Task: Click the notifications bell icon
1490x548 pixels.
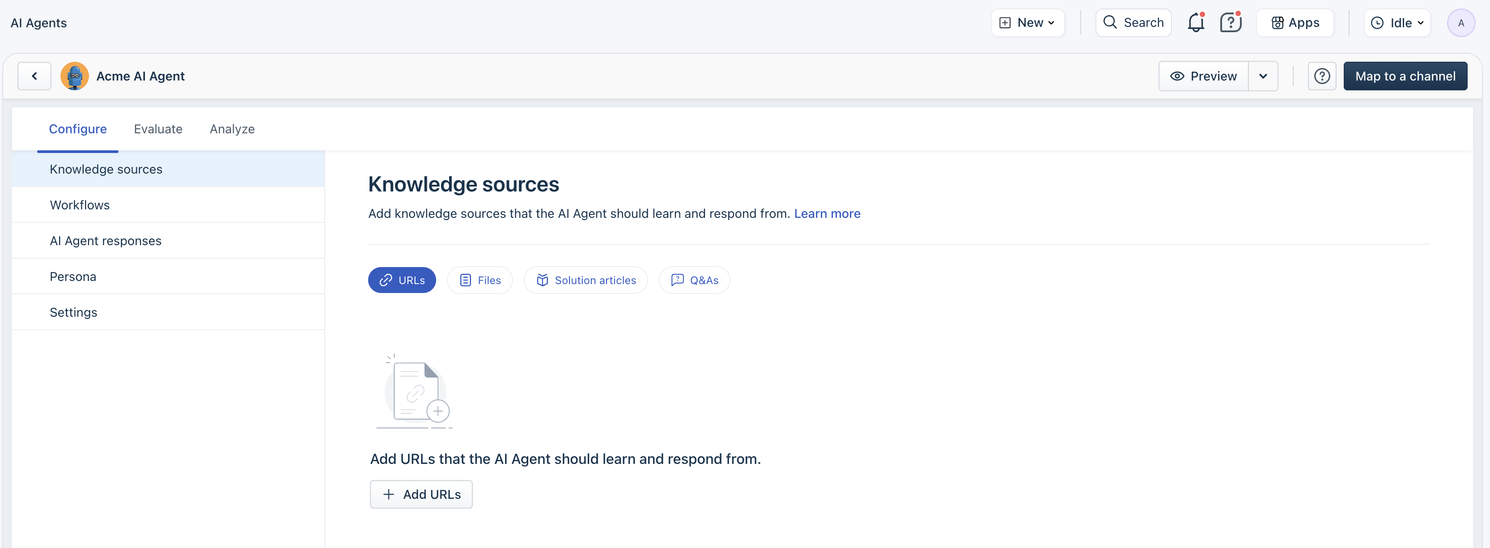Action: click(1195, 23)
